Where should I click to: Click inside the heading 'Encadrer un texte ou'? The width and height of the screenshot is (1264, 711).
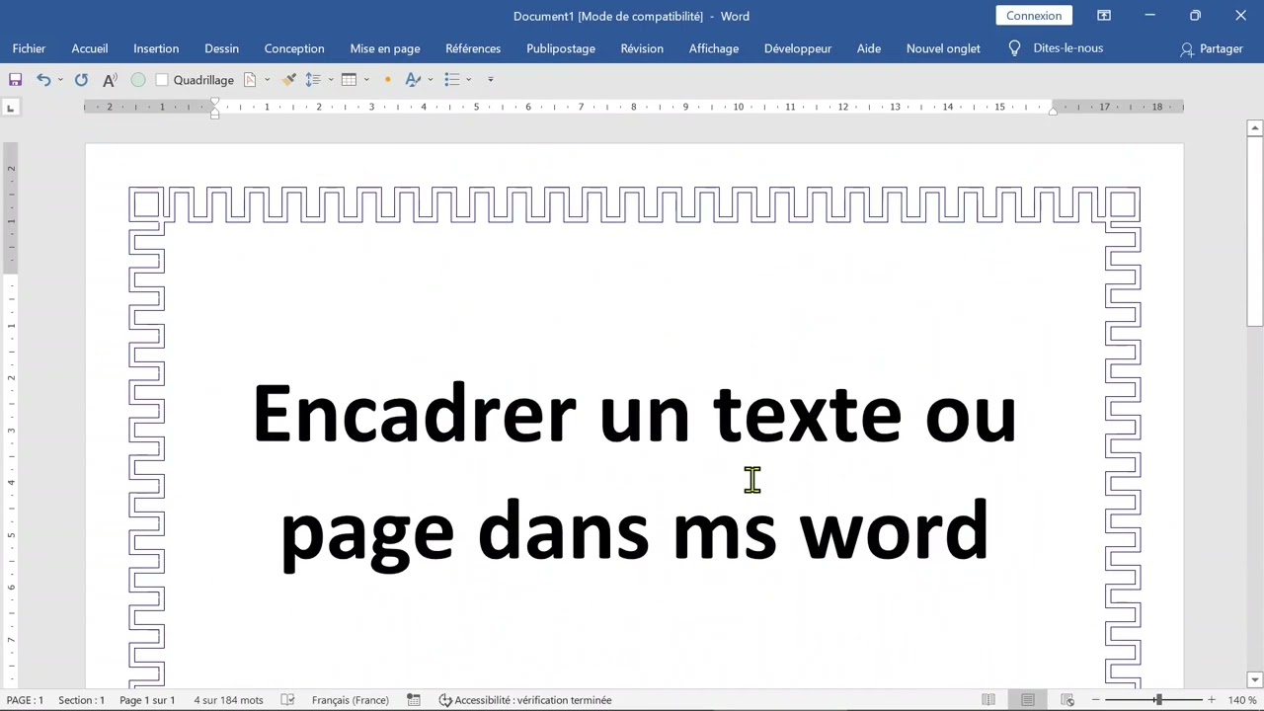634,413
